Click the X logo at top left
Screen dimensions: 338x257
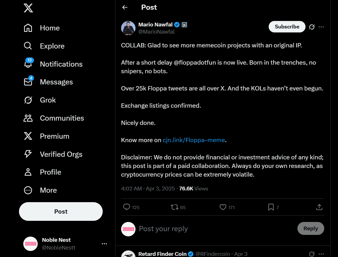pyautogui.click(x=28, y=8)
